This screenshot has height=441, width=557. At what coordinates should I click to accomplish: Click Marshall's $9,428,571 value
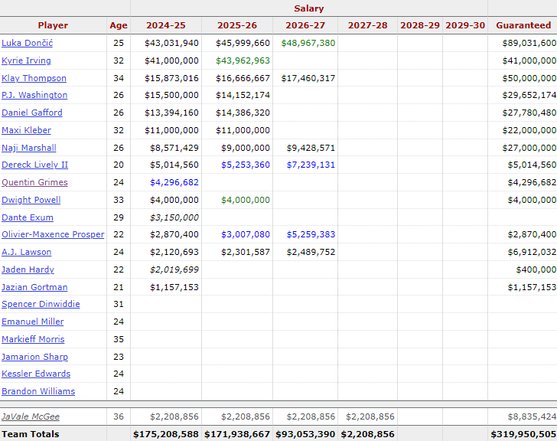tap(311, 148)
